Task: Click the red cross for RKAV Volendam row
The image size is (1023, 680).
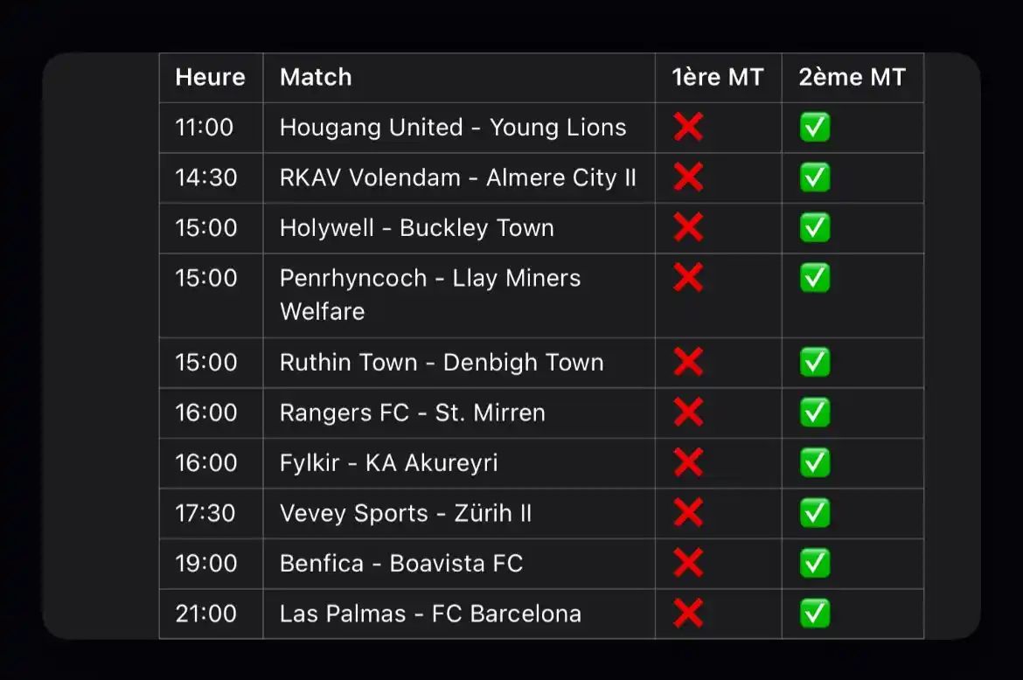Action: click(x=688, y=177)
